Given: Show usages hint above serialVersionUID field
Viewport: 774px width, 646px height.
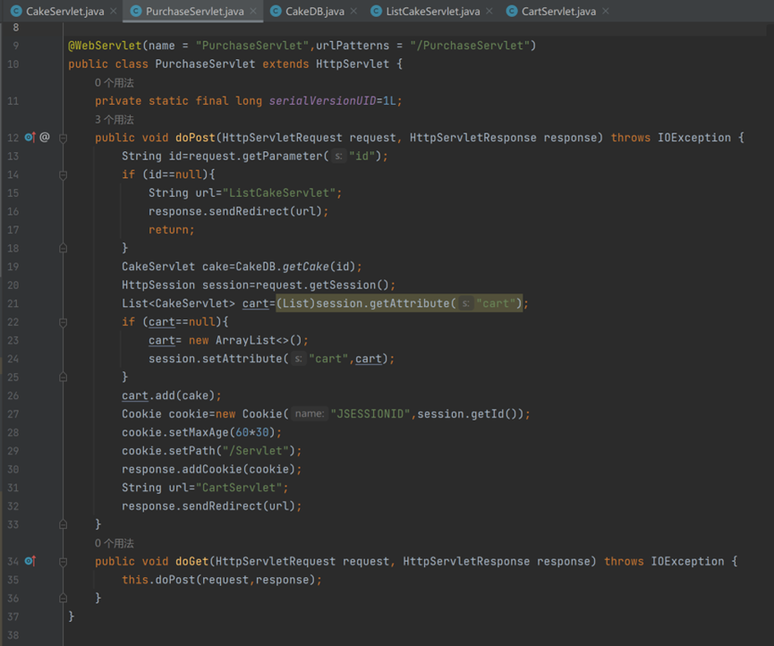Looking at the screenshot, I should [x=114, y=83].
